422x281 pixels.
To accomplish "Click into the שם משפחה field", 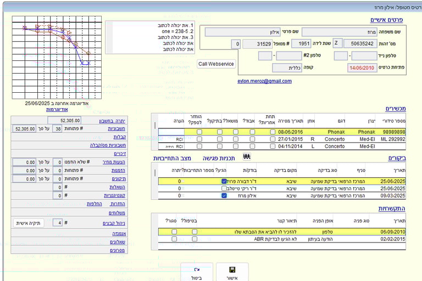I will click(340, 32).
